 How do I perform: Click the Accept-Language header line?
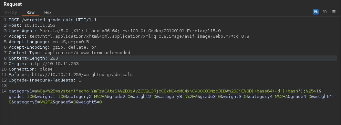tap(49, 42)
